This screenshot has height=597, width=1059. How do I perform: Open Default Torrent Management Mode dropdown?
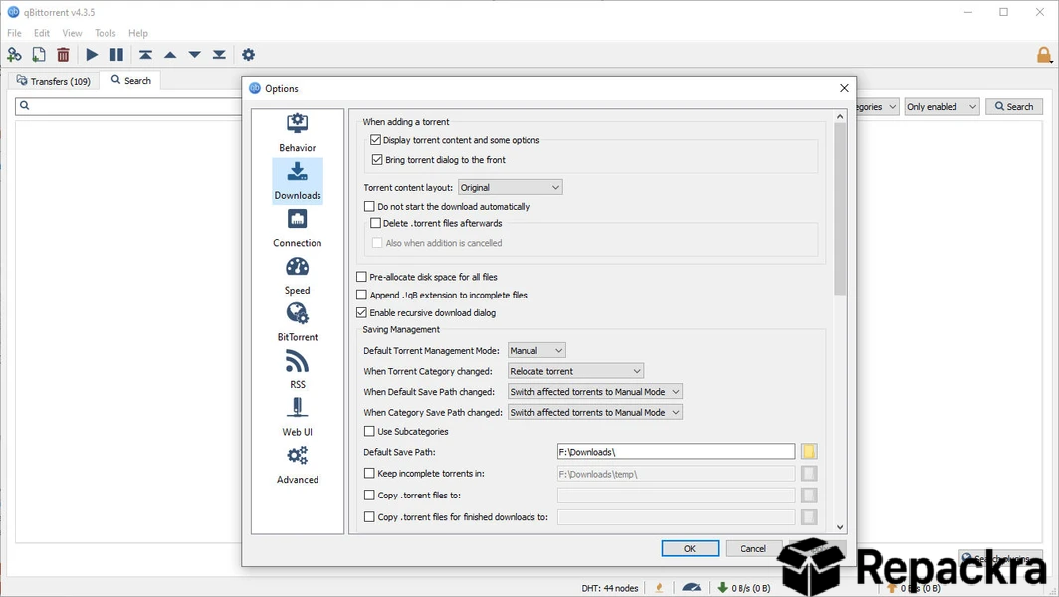(536, 351)
